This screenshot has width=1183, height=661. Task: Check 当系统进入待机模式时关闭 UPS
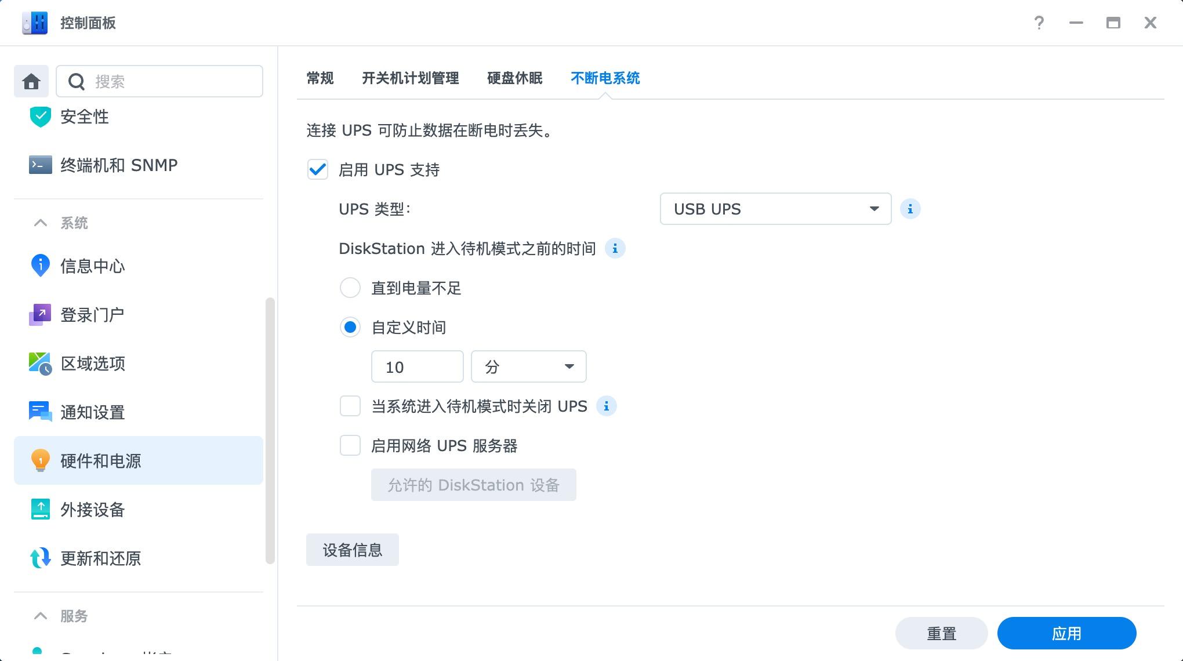(350, 406)
